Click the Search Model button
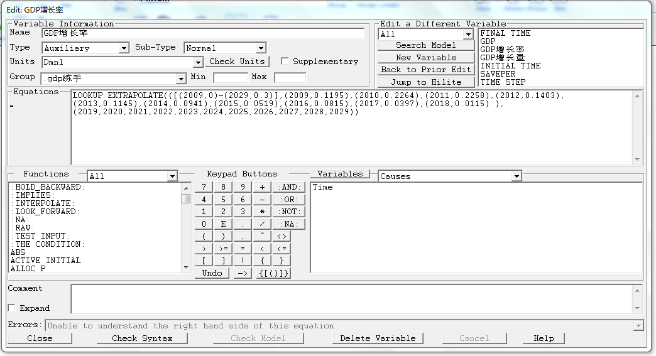Screen dimensions: 656x356 [x=426, y=45]
